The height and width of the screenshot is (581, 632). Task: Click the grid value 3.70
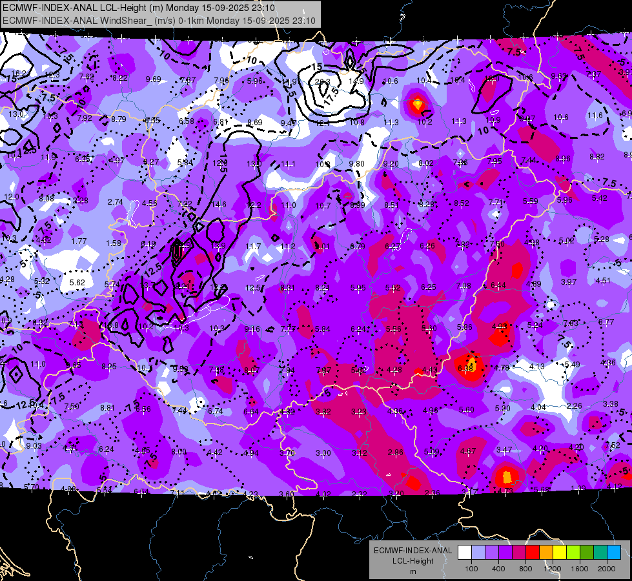coord(287,453)
